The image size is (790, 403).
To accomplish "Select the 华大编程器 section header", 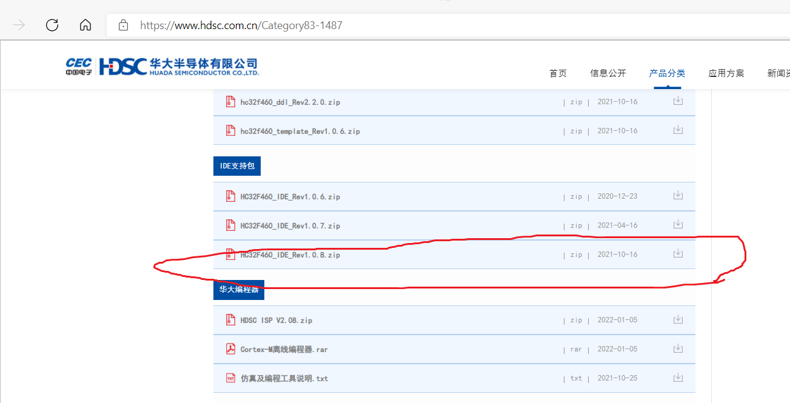I will (239, 290).
